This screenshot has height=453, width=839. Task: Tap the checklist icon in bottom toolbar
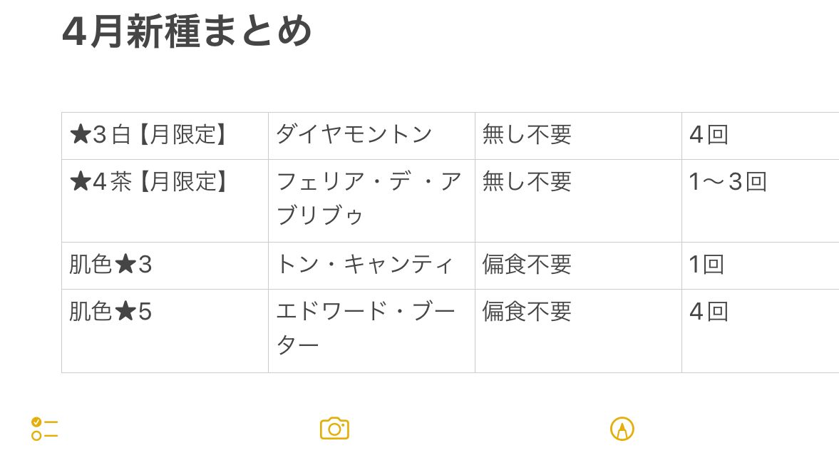[44, 429]
